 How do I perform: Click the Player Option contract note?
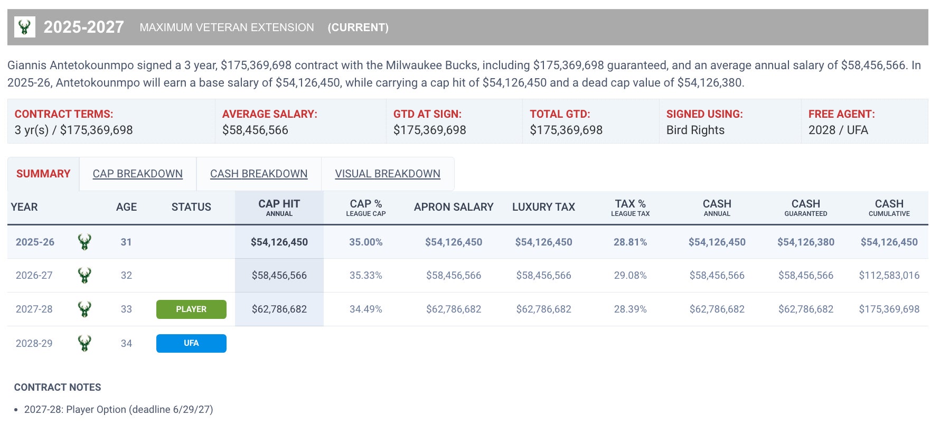(118, 409)
